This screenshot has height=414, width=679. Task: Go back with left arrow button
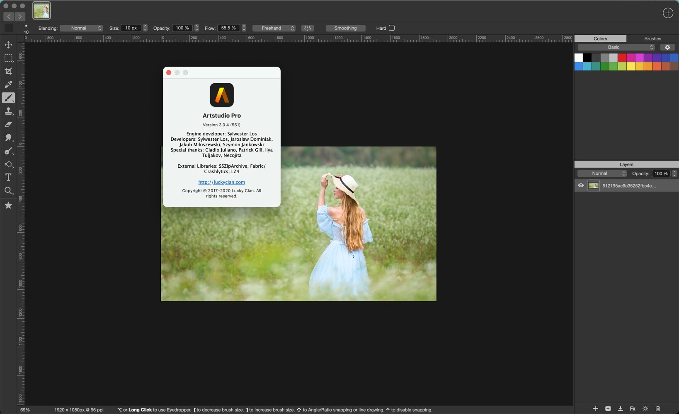(9, 17)
